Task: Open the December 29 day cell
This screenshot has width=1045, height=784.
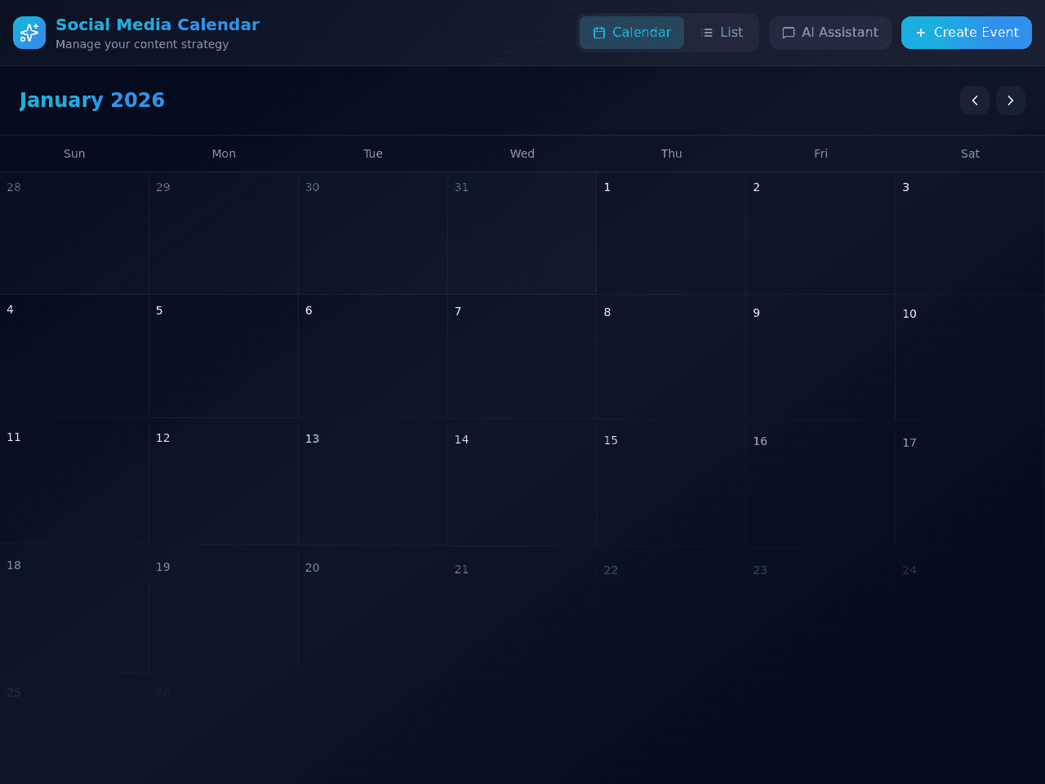Action: point(224,234)
